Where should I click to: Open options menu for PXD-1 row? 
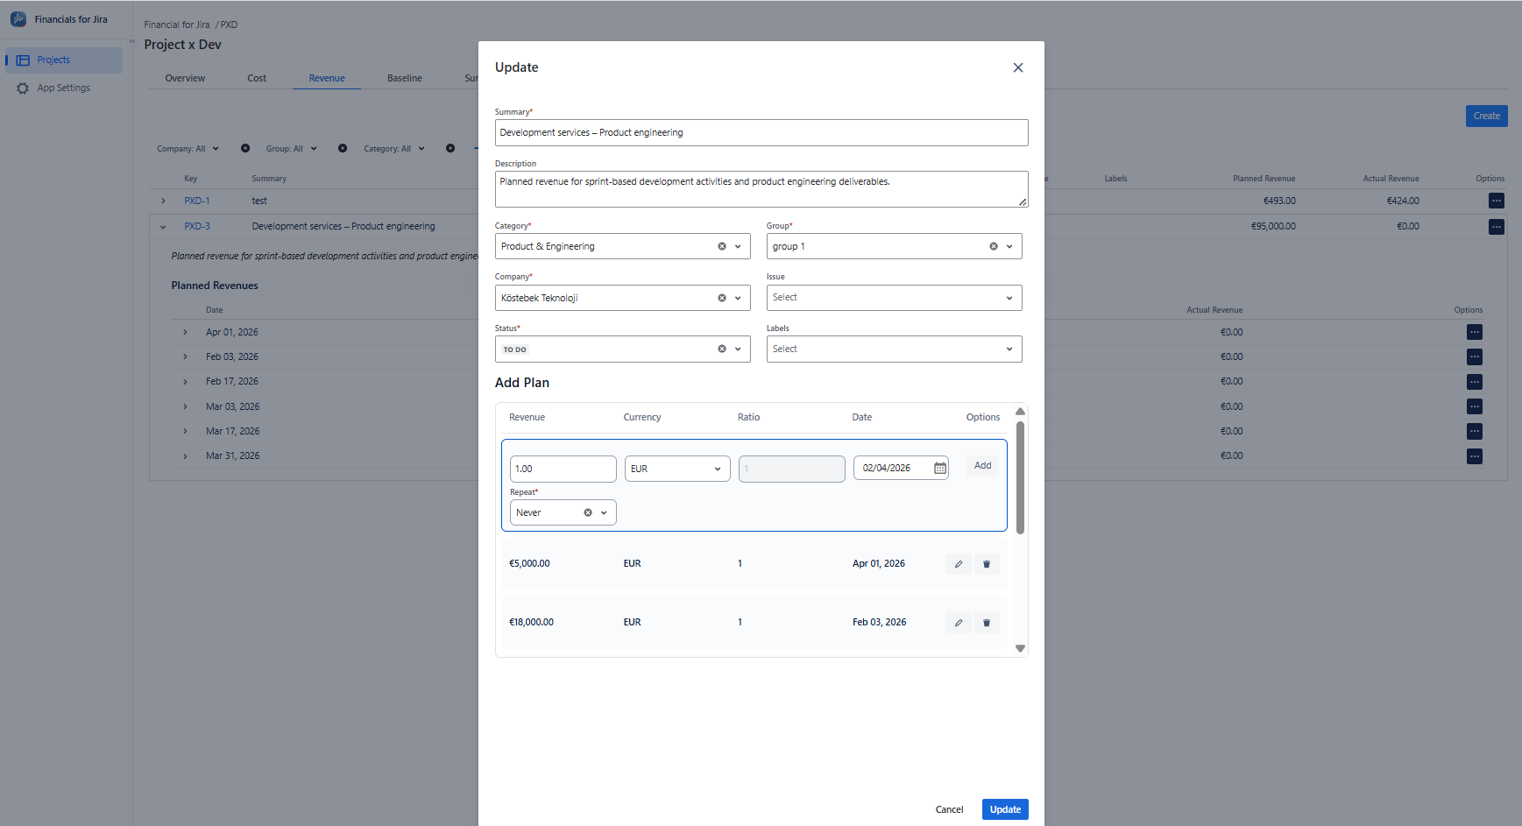pos(1496,201)
